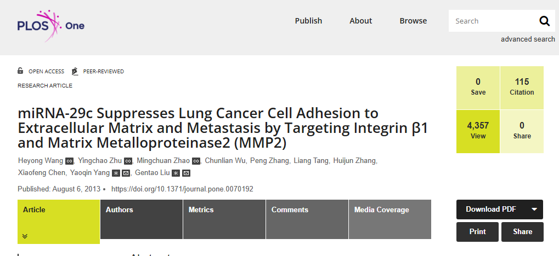Click the asterisk icon next to Gentao Liu
Image resolution: width=559 pixels, height=256 pixels.
click(176, 173)
